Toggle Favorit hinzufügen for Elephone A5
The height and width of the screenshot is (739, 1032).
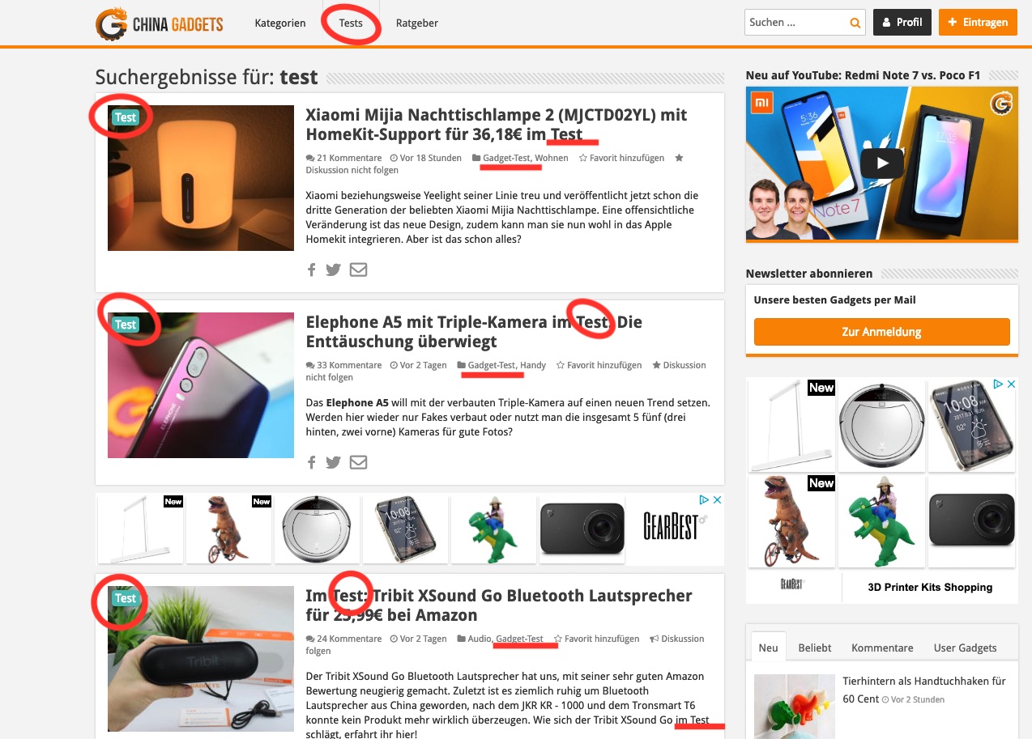point(599,365)
